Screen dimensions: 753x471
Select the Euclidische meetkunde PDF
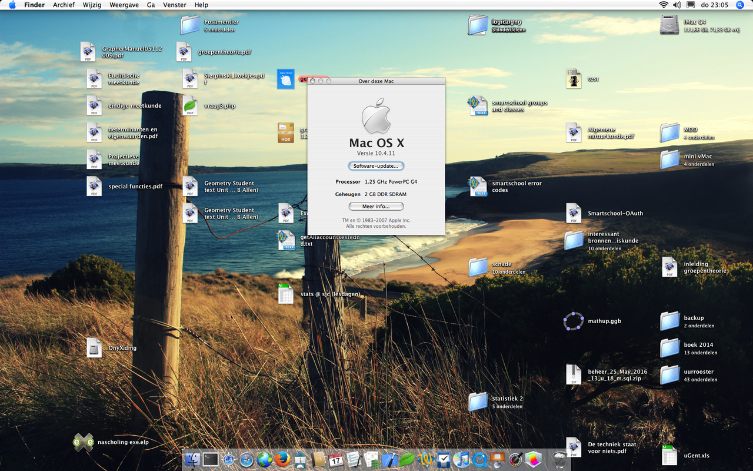pos(94,79)
